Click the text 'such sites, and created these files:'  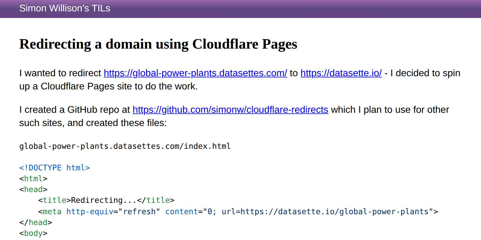click(x=93, y=123)
